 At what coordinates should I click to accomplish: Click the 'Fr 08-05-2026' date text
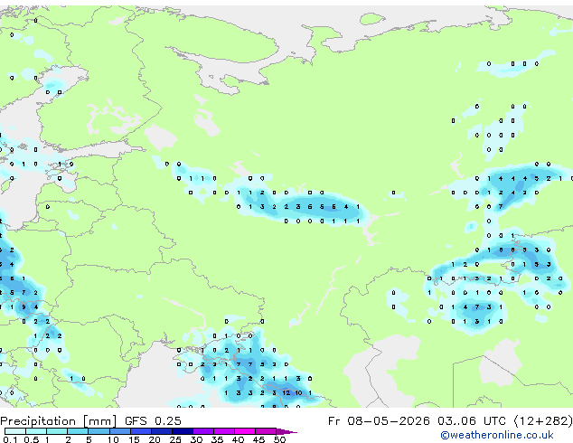pyautogui.click(x=379, y=420)
